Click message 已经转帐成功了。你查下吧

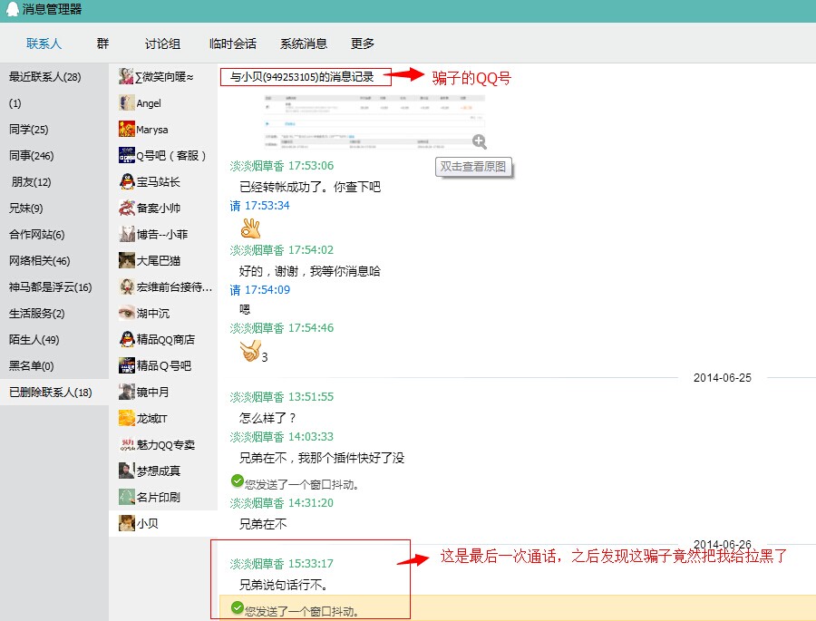(310, 187)
